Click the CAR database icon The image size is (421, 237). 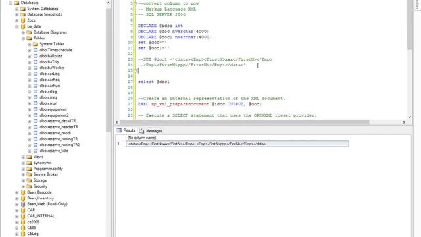pos(23,210)
